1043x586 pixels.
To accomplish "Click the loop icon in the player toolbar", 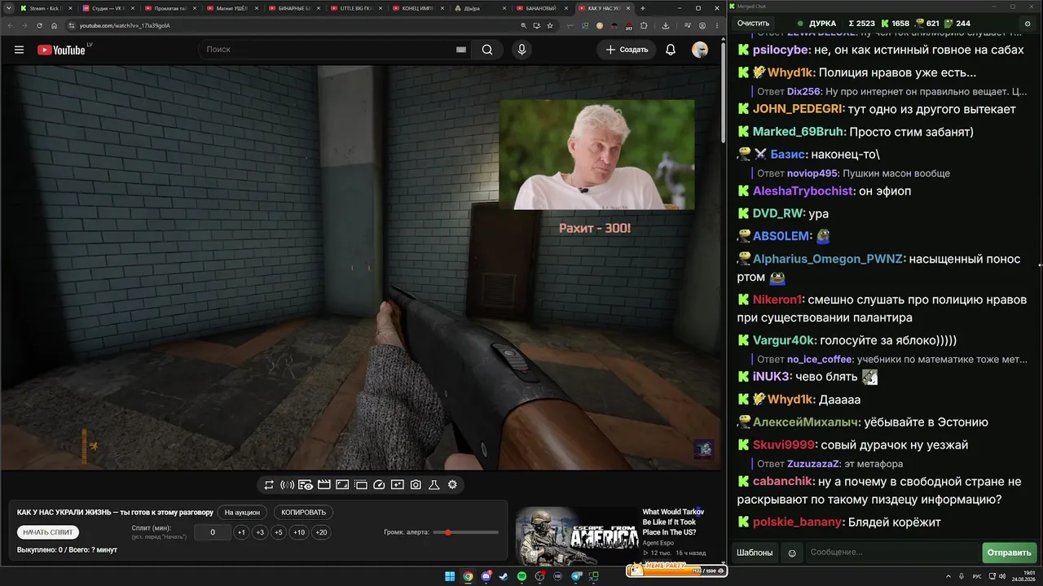I will 269,485.
